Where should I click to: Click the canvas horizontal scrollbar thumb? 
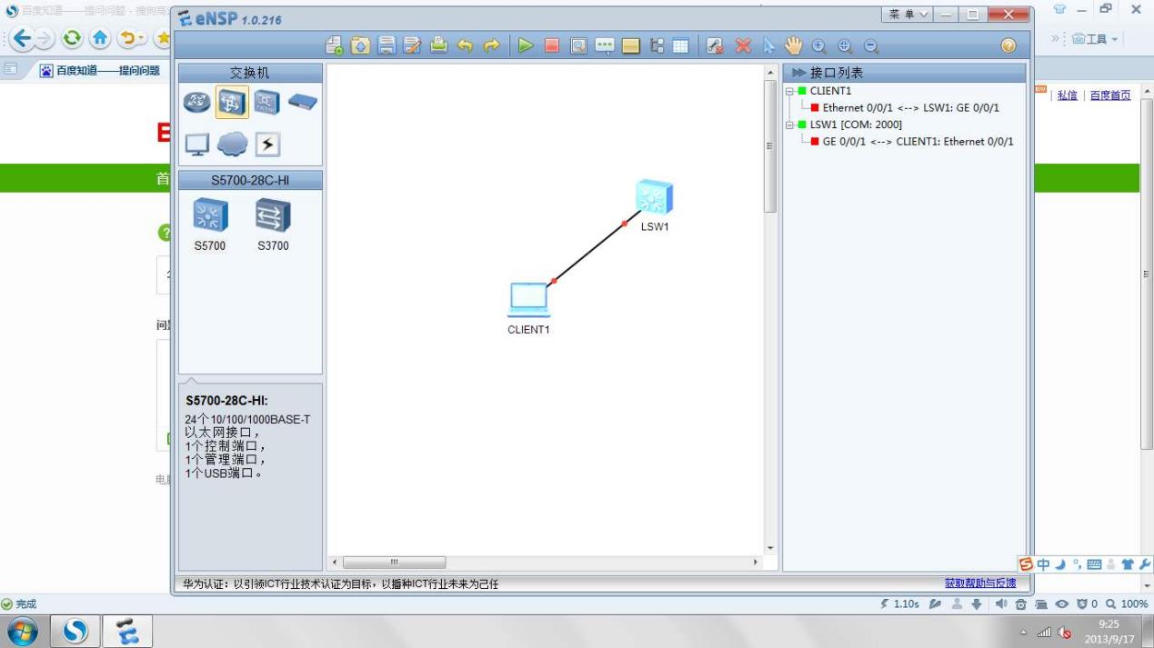point(394,563)
